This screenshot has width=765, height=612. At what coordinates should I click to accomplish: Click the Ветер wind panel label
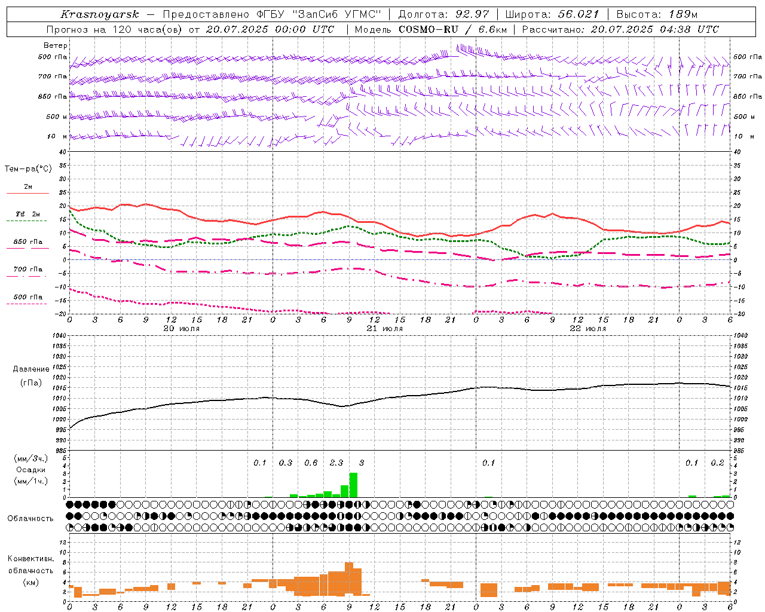(56, 45)
